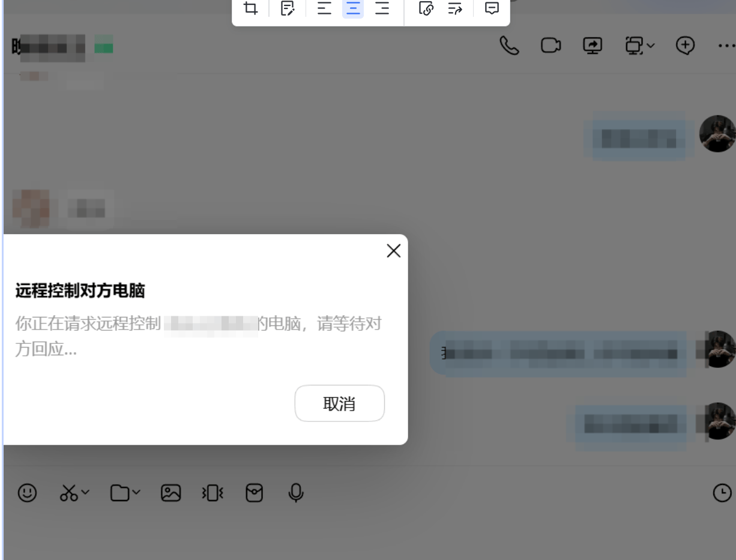This screenshot has height=560, width=736.
Task: Open the folder file dropdown
Action: click(x=136, y=493)
